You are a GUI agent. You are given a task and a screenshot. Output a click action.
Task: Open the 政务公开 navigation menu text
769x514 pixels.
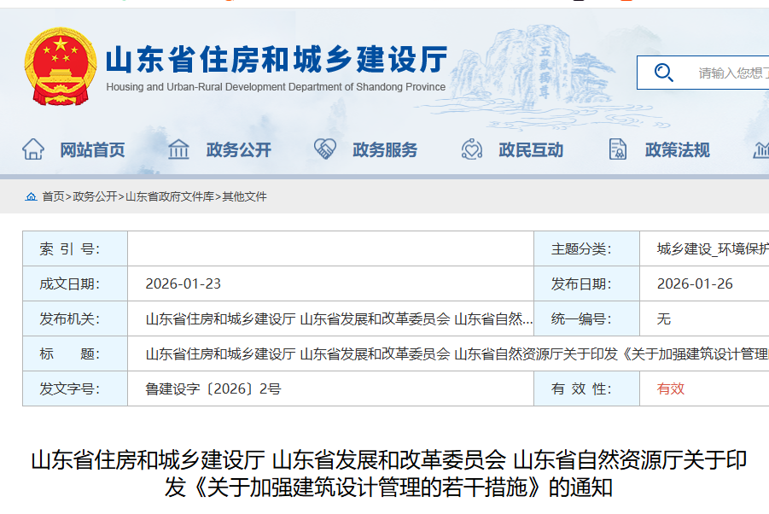(238, 150)
